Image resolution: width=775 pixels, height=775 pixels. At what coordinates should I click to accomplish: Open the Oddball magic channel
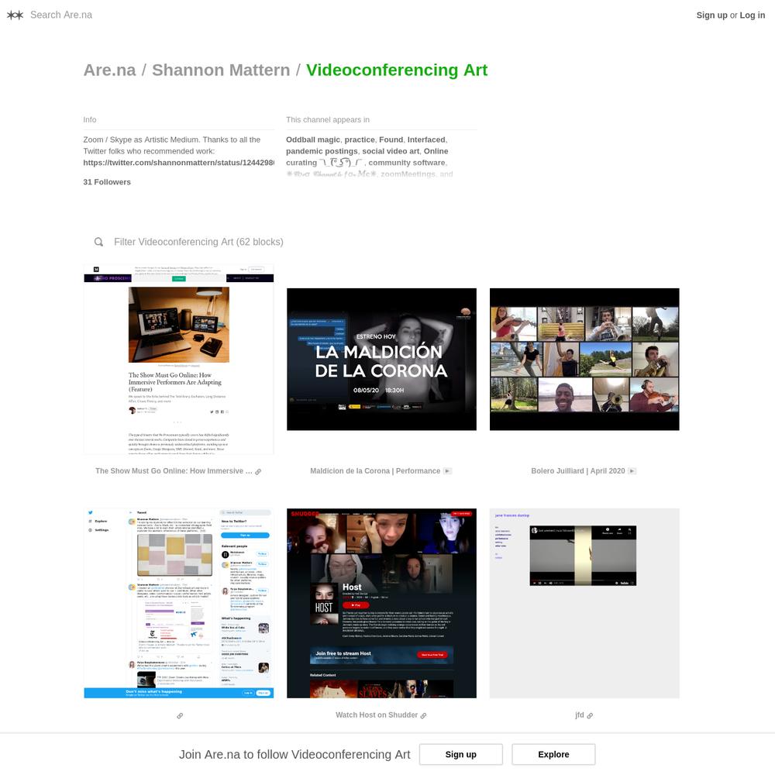313,139
